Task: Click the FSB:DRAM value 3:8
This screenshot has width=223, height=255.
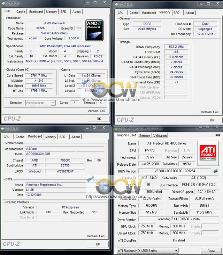Action: coord(176,52)
